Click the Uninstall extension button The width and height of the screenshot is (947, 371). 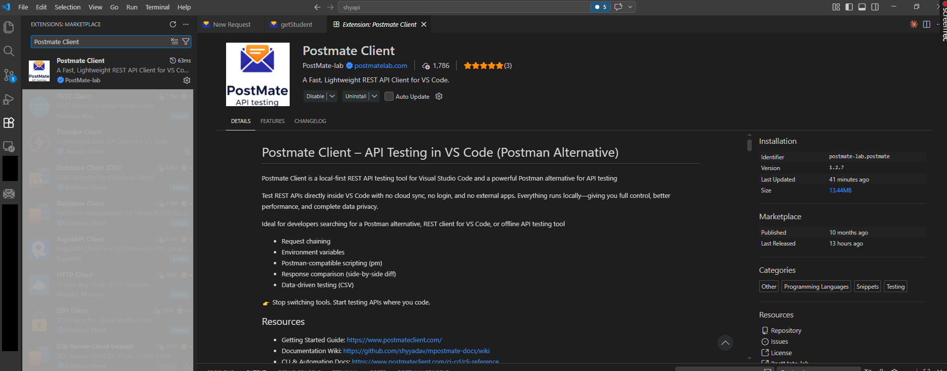pos(356,96)
